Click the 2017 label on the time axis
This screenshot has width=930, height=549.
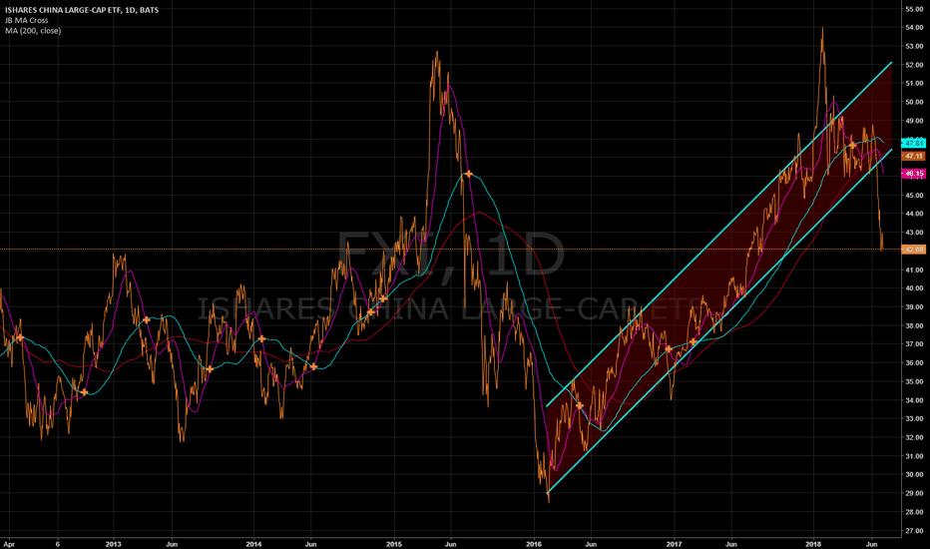(x=675, y=544)
